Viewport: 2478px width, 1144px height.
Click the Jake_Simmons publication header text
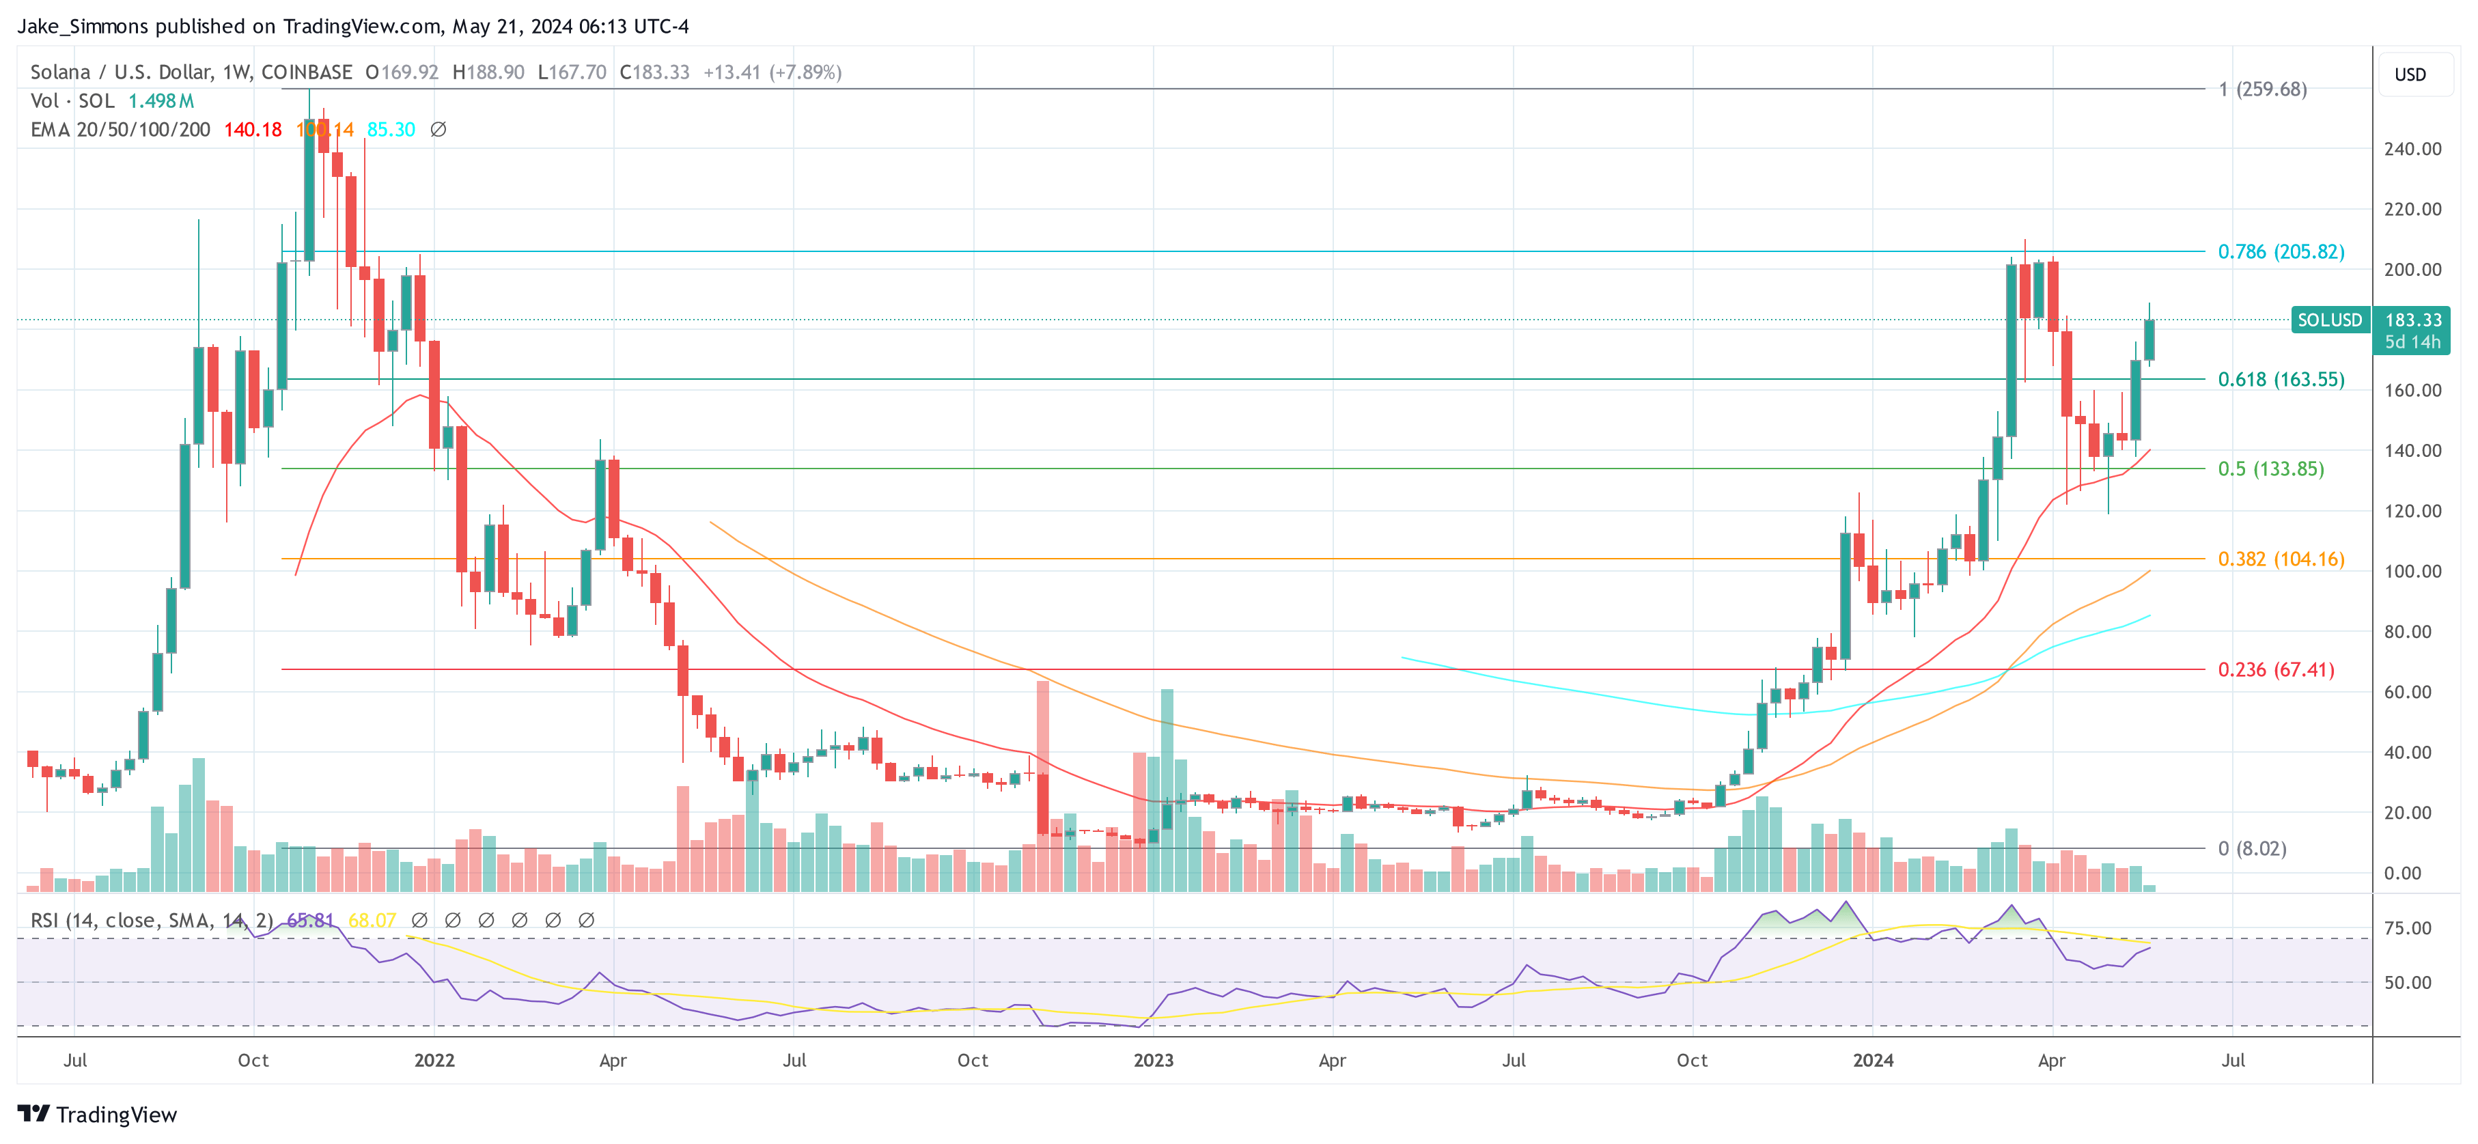pos(353,26)
